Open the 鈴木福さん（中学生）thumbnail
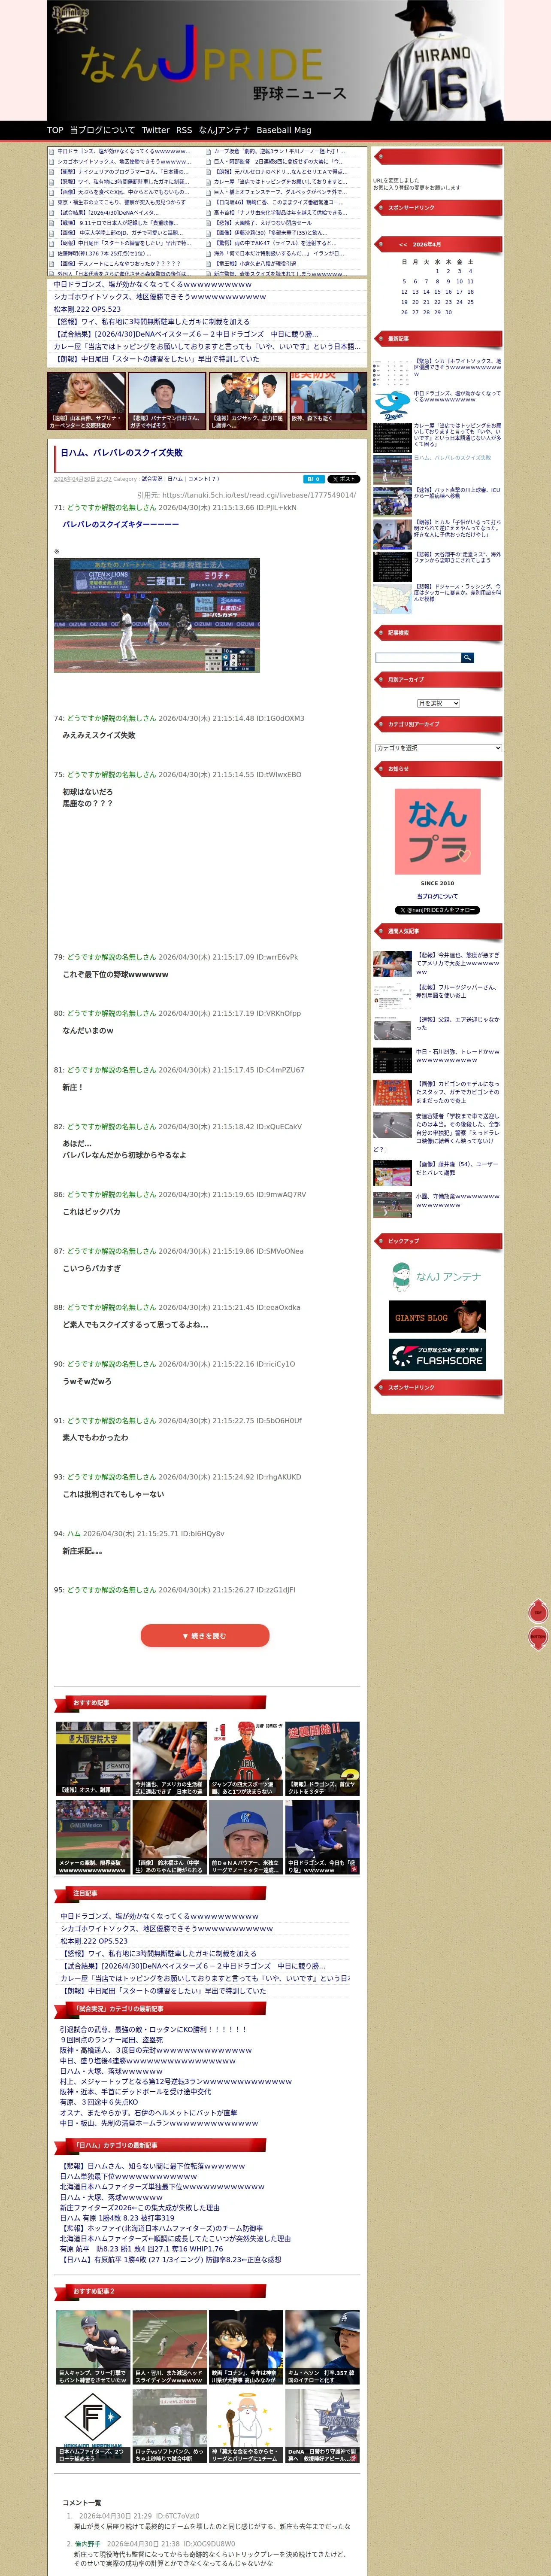Image resolution: width=551 pixels, height=2576 pixels. [169, 1838]
